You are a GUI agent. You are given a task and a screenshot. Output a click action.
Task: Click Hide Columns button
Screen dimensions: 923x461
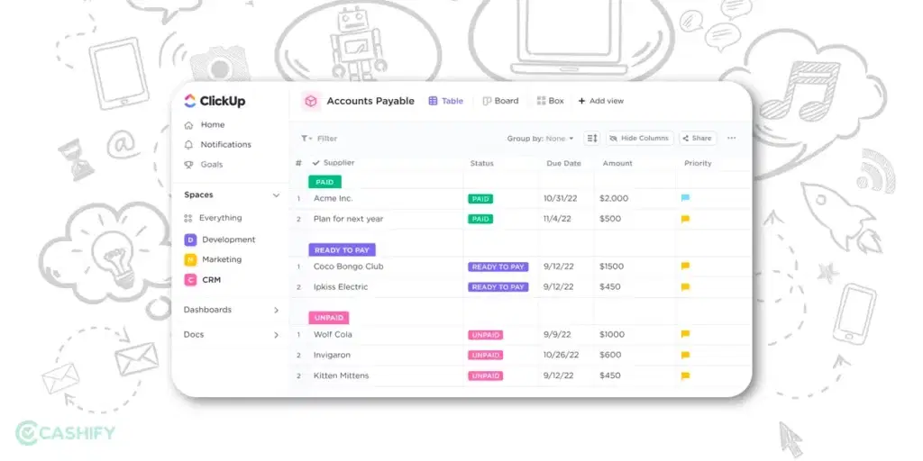[640, 138]
